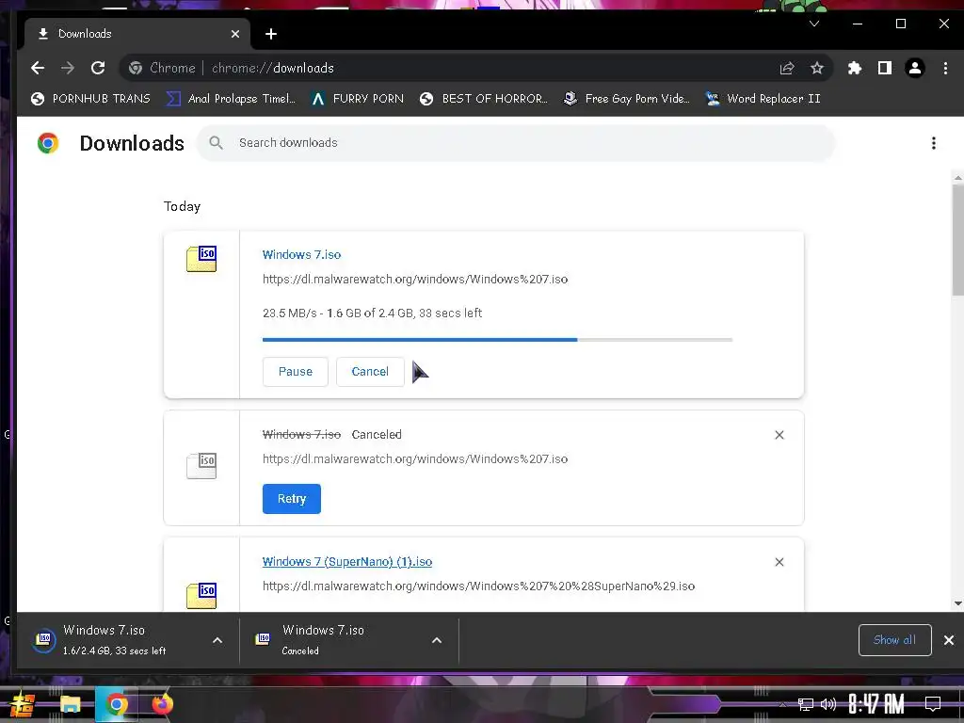964x723 pixels.
Task: Bookmark this tab with the star icon
Action: pyautogui.click(x=816, y=68)
